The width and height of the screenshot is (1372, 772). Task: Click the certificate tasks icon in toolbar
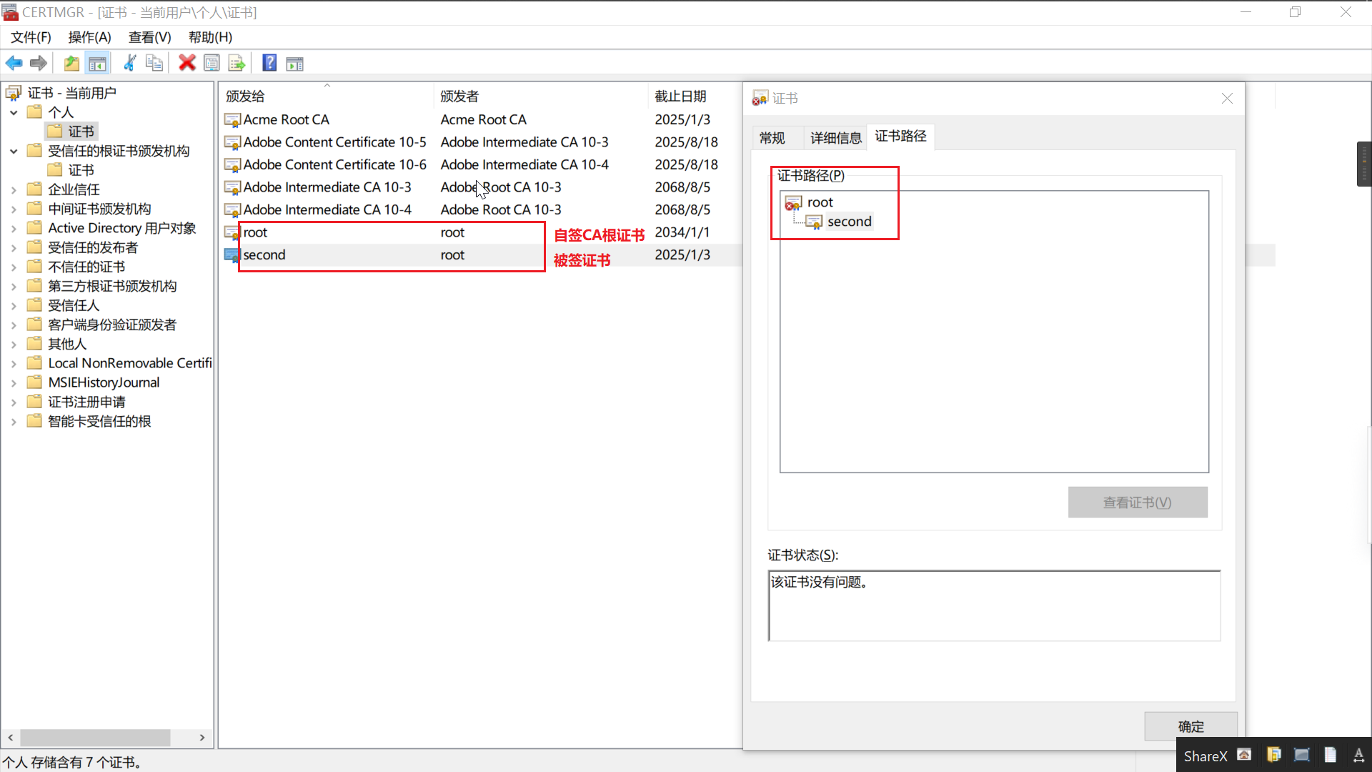click(x=296, y=63)
